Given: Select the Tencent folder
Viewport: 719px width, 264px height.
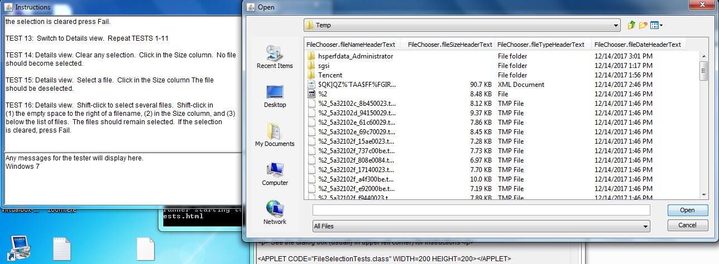Looking at the screenshot, I should [330, 75].
